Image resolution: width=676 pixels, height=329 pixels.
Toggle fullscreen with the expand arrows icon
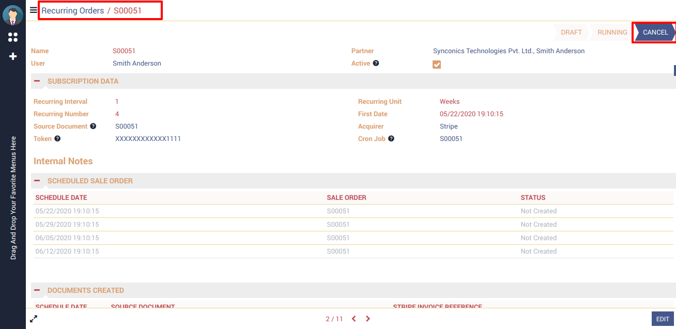coord(34,319)
